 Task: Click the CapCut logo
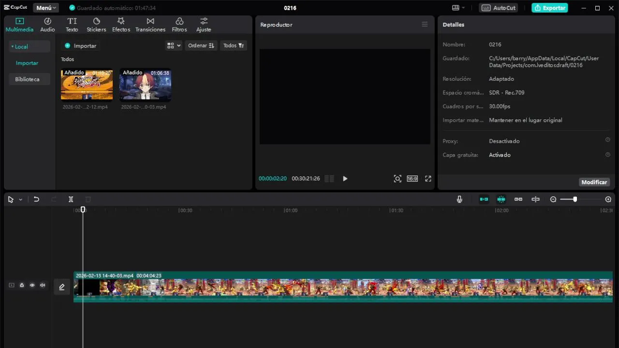coord(15,8)
